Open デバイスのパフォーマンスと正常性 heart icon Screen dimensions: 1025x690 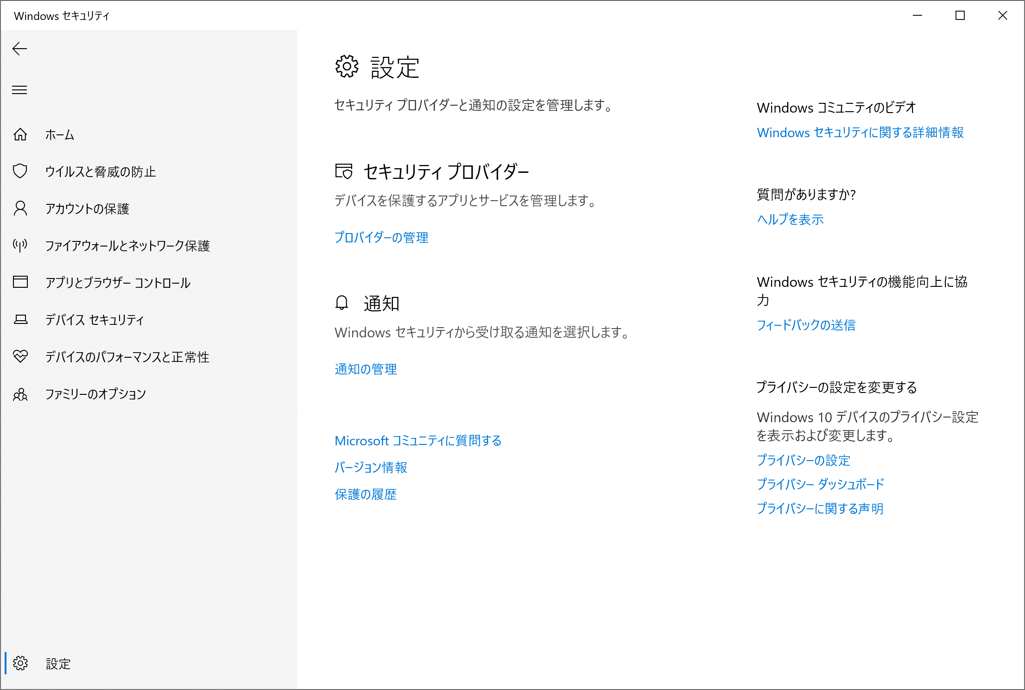point(20,357)
